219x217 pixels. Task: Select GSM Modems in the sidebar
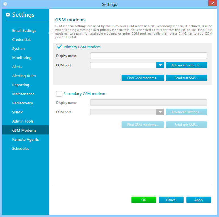(x=26, y=130)
